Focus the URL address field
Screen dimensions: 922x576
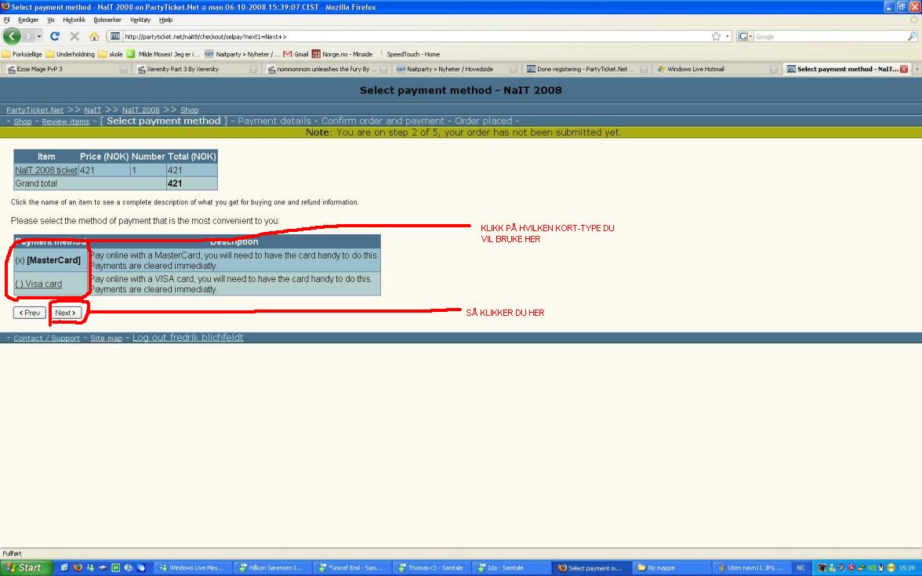(415, 36)
